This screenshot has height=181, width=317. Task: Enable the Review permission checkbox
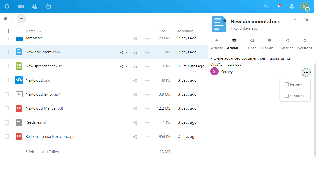coord(287,84)
